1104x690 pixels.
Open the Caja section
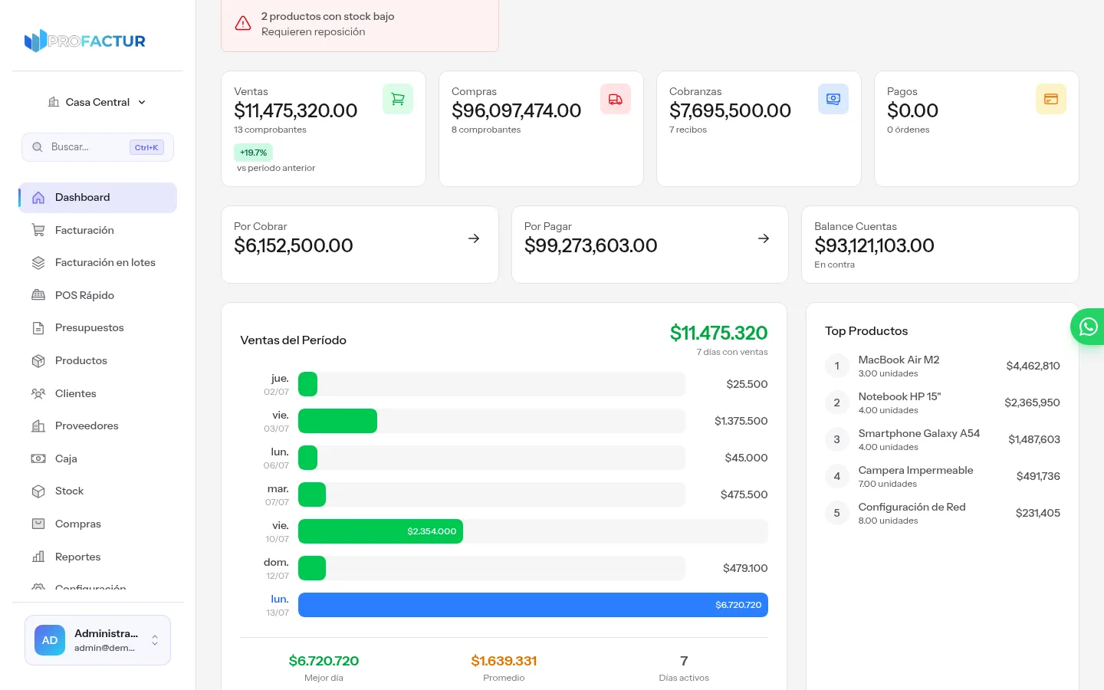[97, 458]
